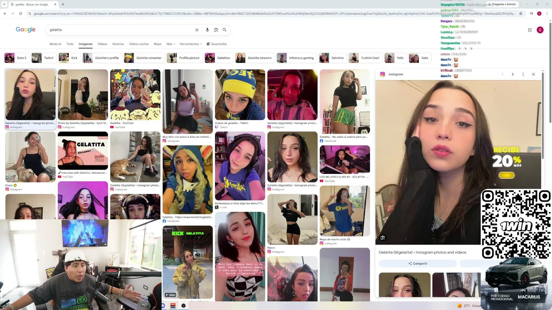Filter images by Twitch chip
This screenshot has height=310, width=552.
43,58
